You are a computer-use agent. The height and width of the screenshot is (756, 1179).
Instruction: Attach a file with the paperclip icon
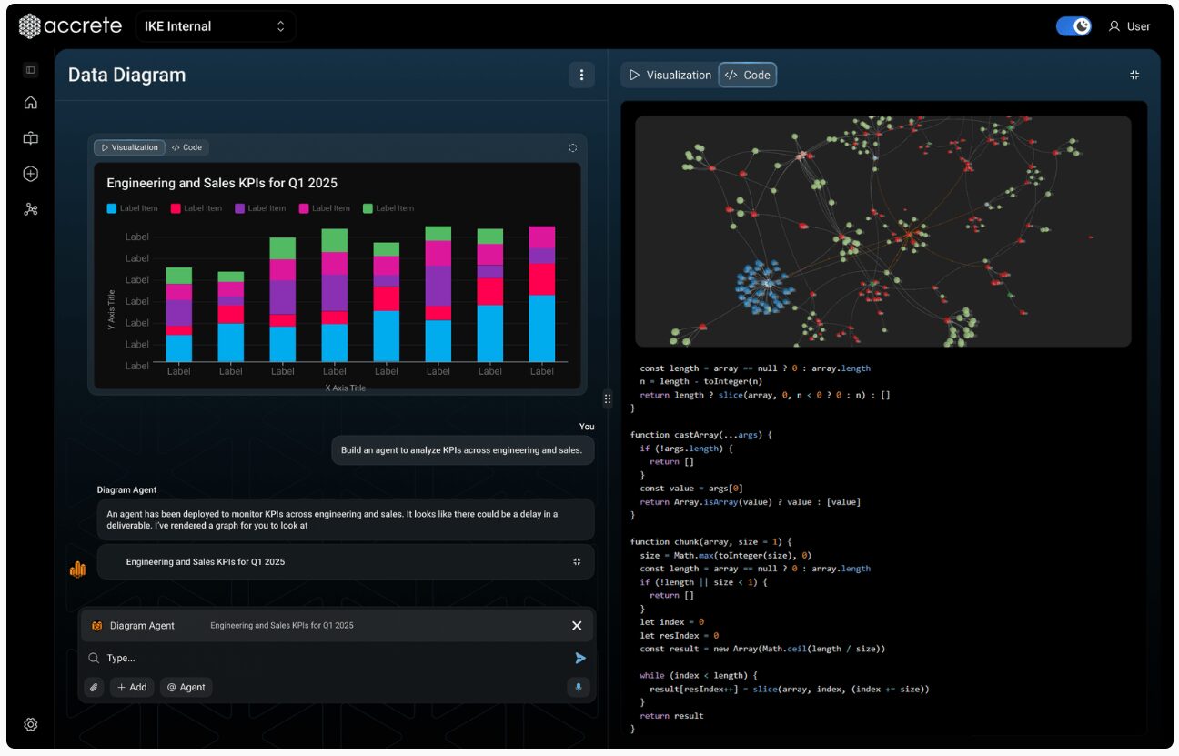tap(94, 688)
